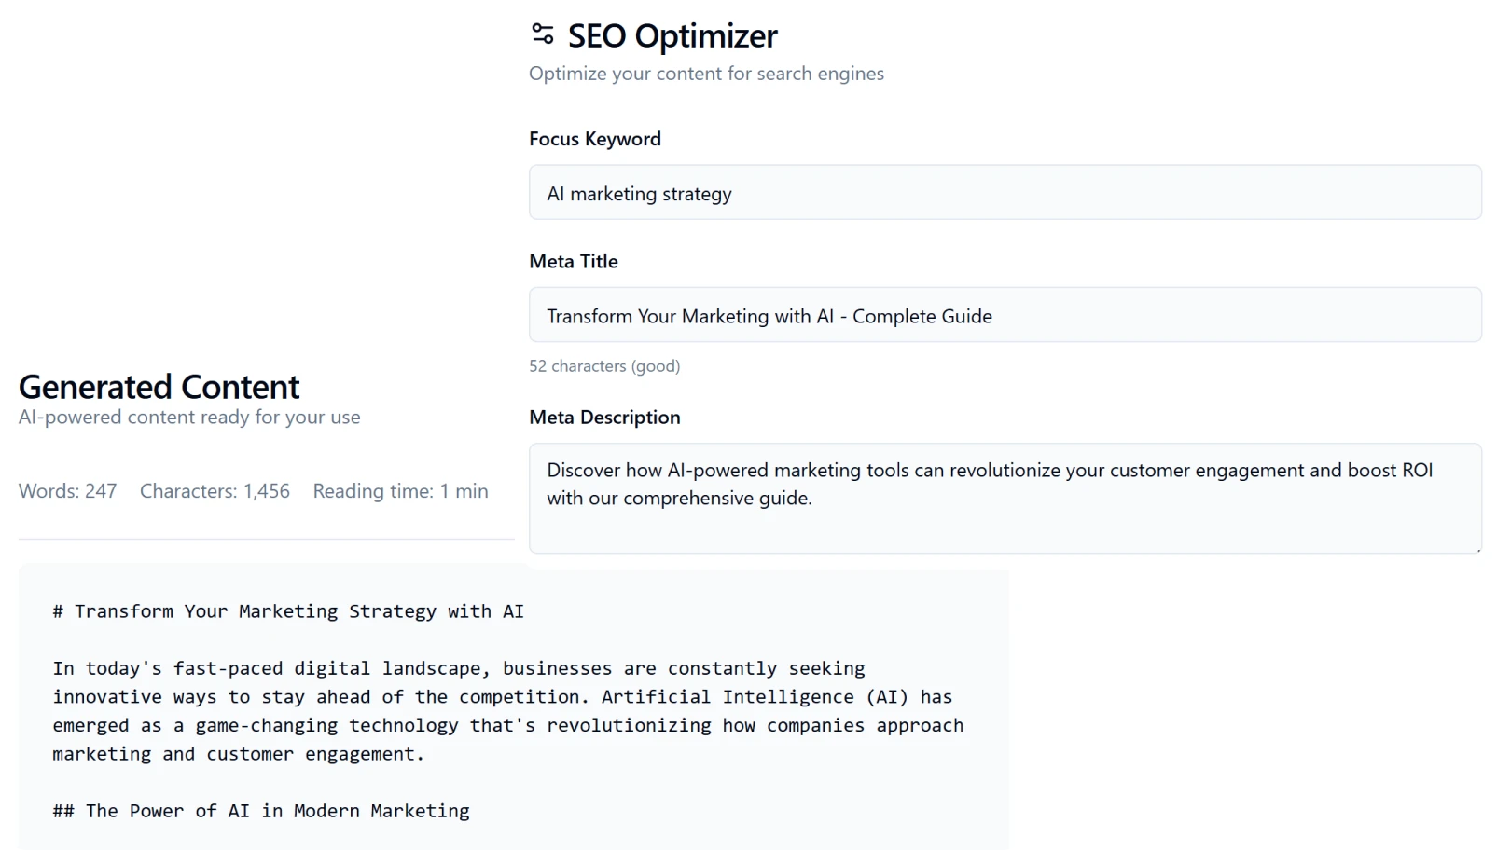
Task: Click the 'Reading time: 1 min' statistic
Action: click(x=400, y=490)
